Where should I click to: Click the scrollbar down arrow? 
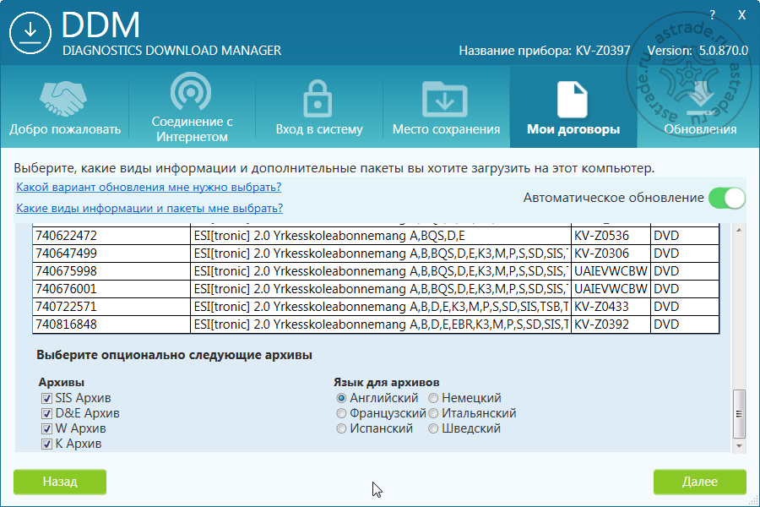point(739,446)
